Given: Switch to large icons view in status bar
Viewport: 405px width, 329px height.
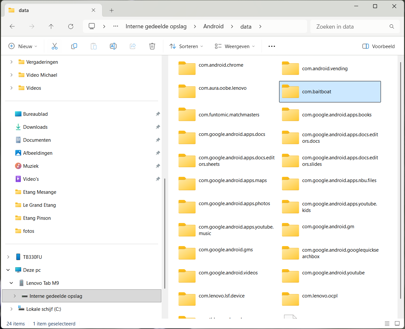Looking at the screenshot, I should pos(397,323).
